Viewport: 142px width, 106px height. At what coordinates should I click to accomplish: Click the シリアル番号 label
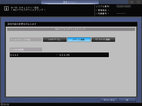point(103,7)
